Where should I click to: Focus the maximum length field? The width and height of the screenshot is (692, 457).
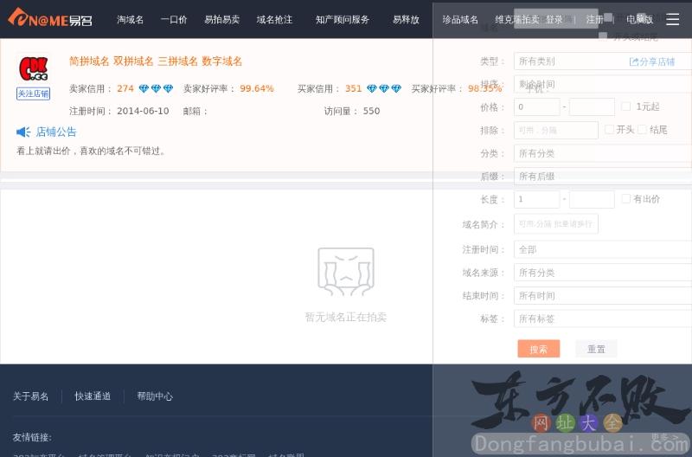(x=592, y=199)
